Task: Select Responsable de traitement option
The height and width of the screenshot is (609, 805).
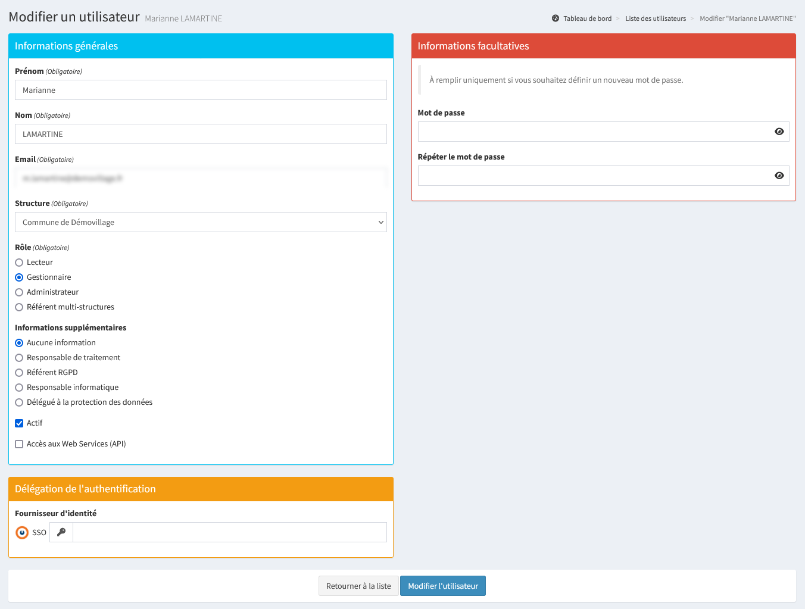Action: (x=19, y=358)
